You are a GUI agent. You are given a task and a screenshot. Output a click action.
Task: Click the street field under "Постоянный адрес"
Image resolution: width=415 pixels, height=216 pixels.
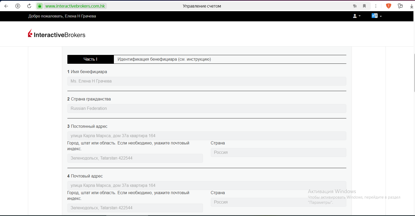(x=207, y=136)
